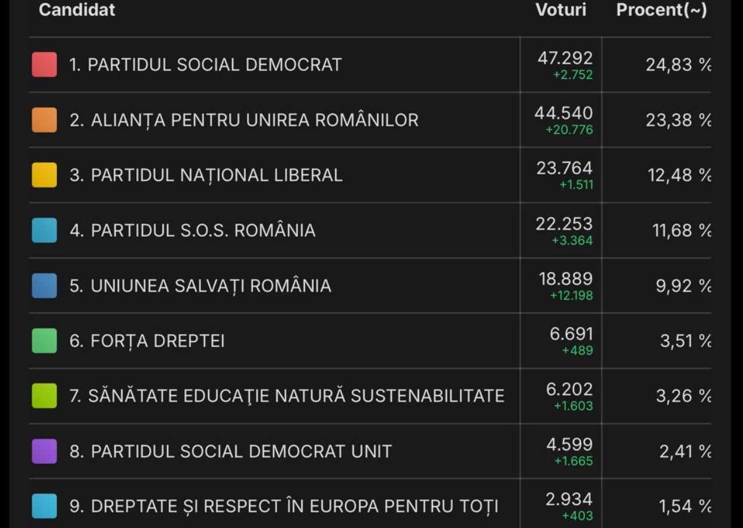The image size is (743, 528).
Task: Click the green Forța Dreptei swatch
Action: click(x=44, y=341)
